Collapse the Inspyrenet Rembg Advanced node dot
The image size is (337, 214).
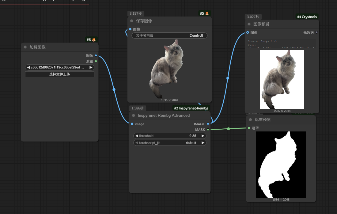(x=134, y=115)
